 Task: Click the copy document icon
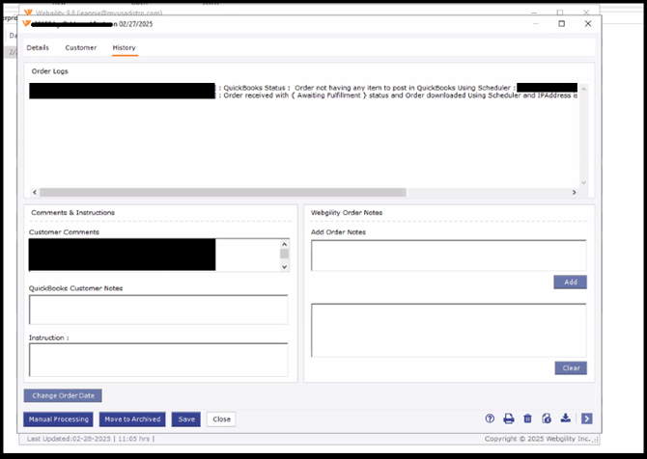pyautogui.click(x=547, y=418)
